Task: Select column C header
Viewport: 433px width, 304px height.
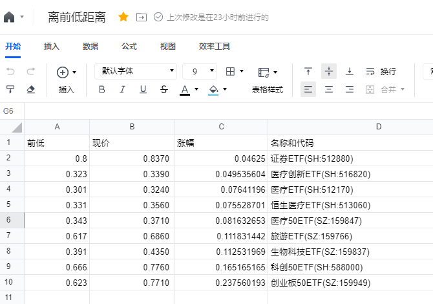Action: (221, 127)
